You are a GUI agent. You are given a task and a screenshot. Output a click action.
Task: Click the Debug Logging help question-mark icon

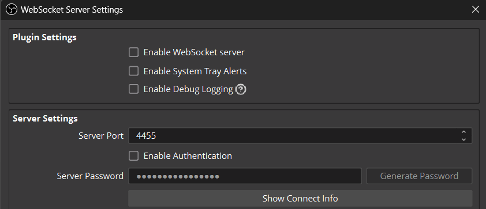click(241, 90)
